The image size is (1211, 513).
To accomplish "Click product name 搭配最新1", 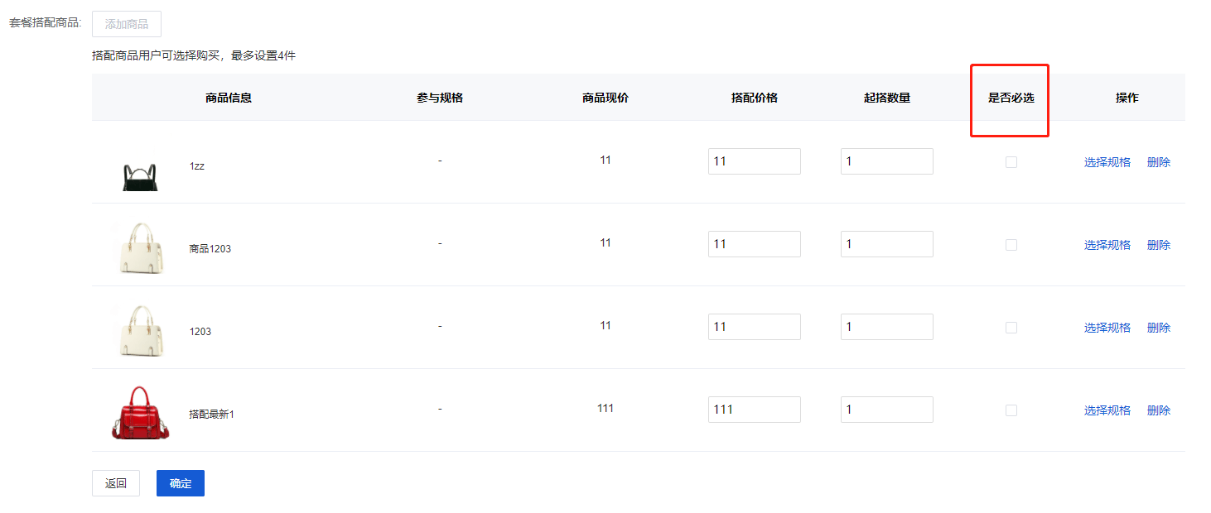I will pyautogui.click(x=212, y=415).
